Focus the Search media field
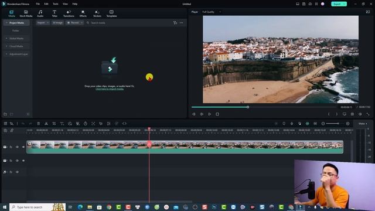This screenshot has width=375, height=211. (x=98, y=23)
